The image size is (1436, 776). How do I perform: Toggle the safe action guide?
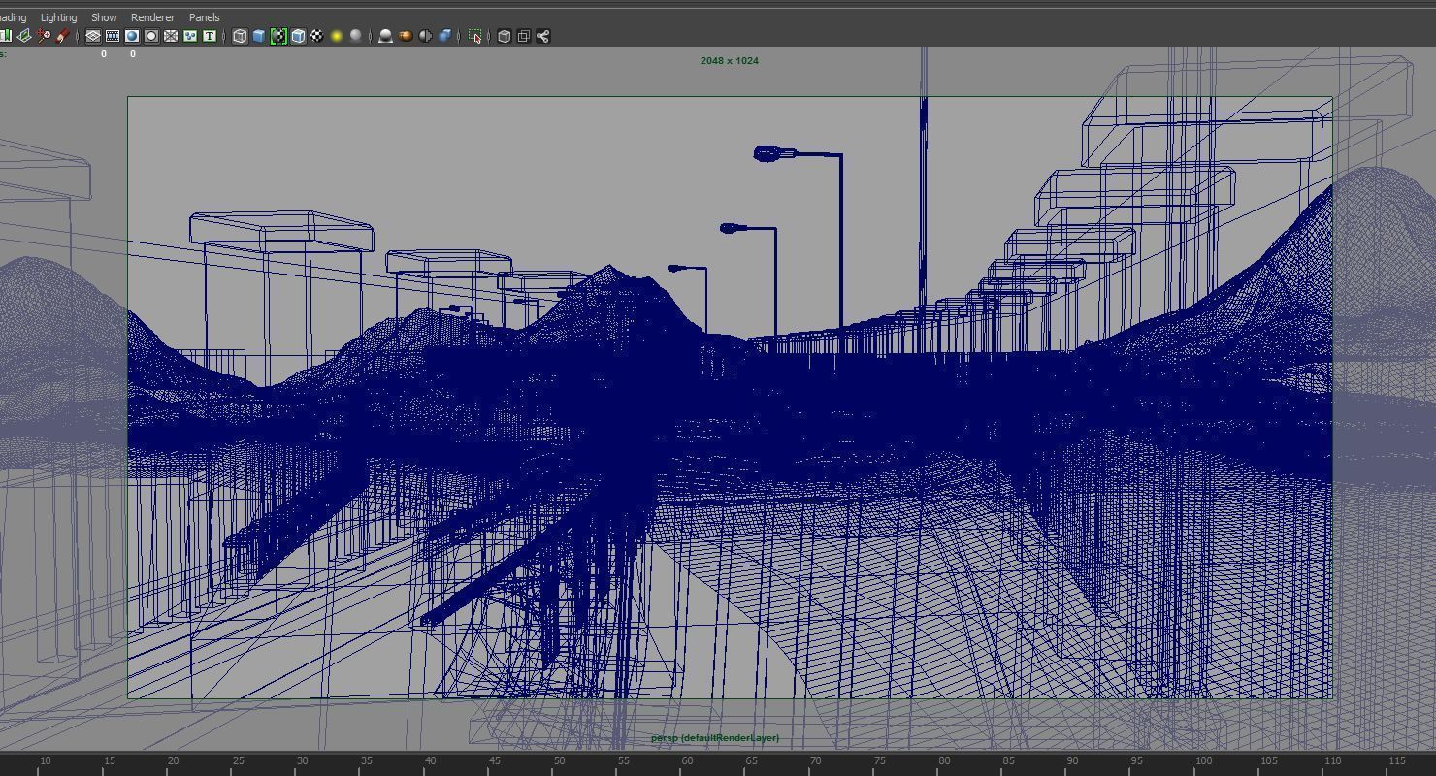(190, 36)
